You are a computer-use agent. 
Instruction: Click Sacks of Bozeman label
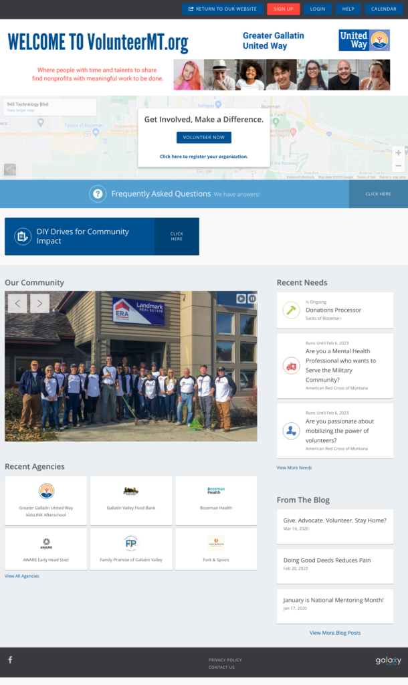(323, 318)
